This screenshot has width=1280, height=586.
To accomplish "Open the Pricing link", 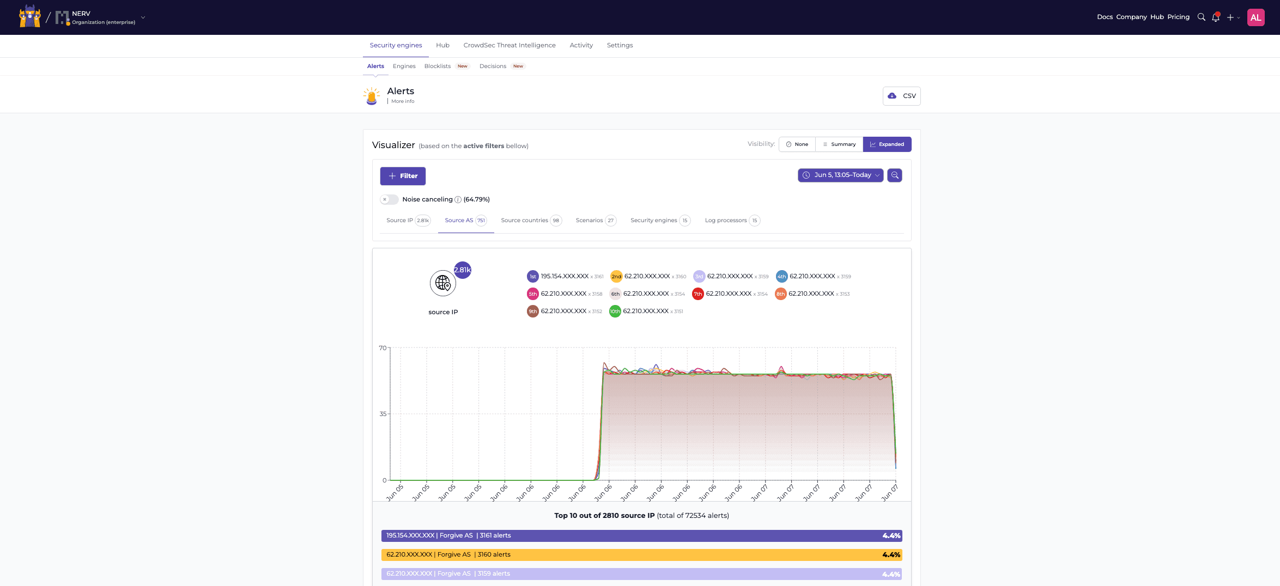I will point(1178,17).
